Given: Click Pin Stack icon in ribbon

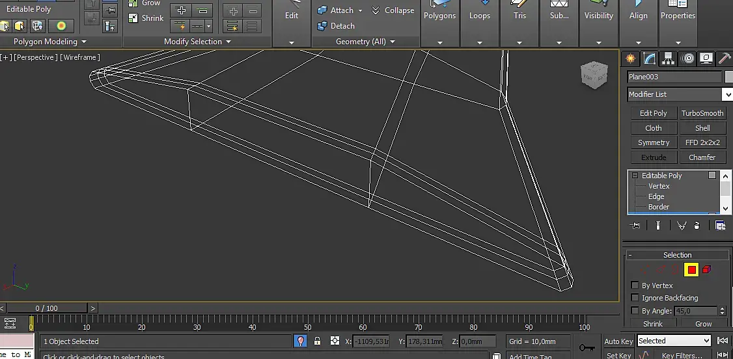Looking at the screenshot, I should 110,9.
